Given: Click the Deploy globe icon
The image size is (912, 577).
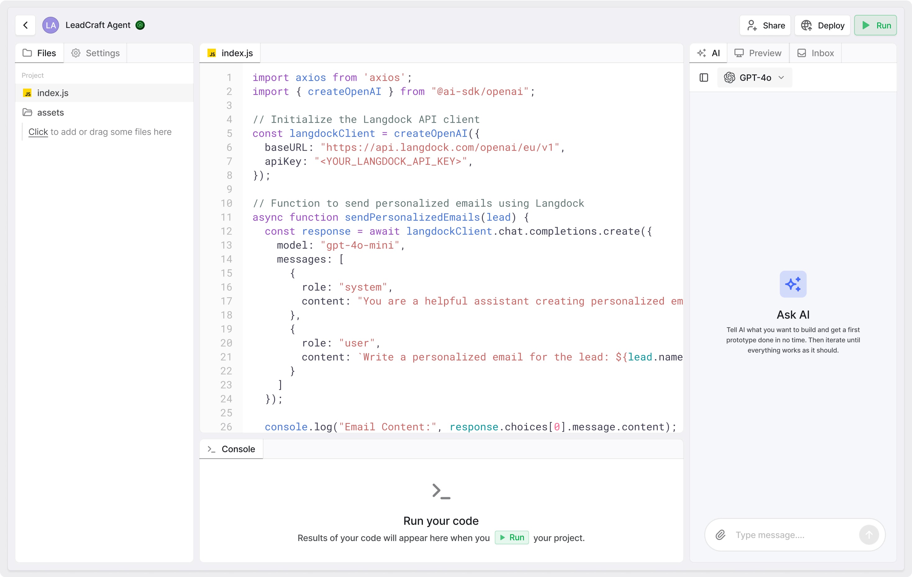Looking at the screenshot, I should [807, 25].
